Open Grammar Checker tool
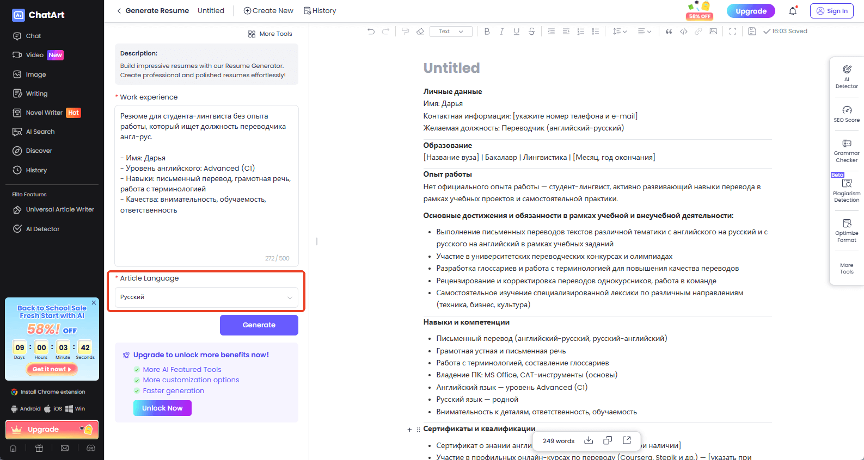The width and height of the screenshot is (864, 460). pos(847,151)
